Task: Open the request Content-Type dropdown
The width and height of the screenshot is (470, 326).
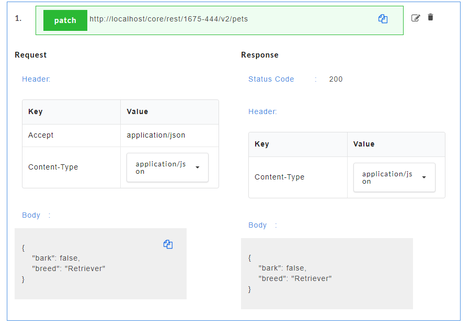Action: pyautogui.click(x=167, y=167)
